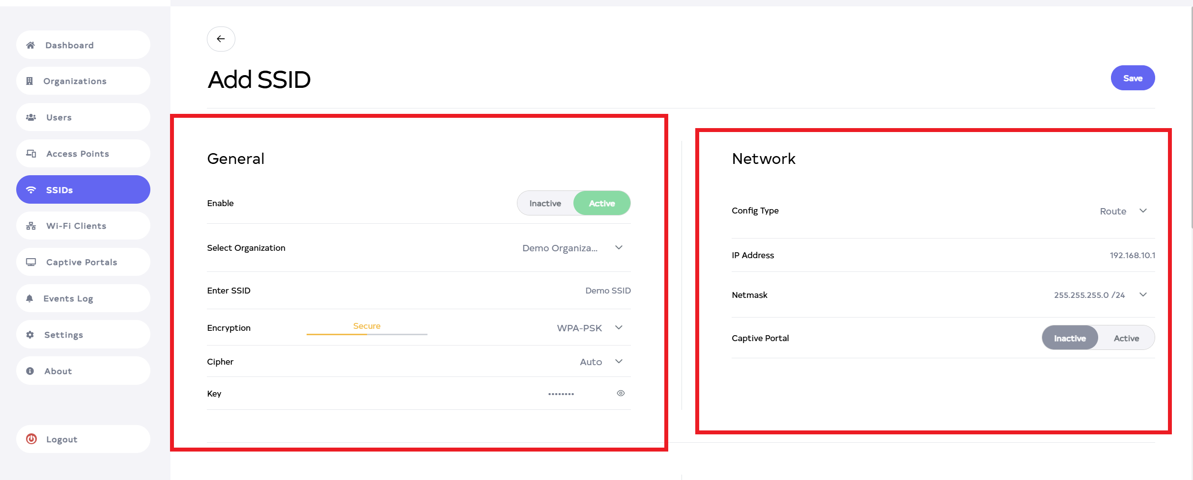
Task: Click the Dashboard home icon
Action: pos(30,45)
